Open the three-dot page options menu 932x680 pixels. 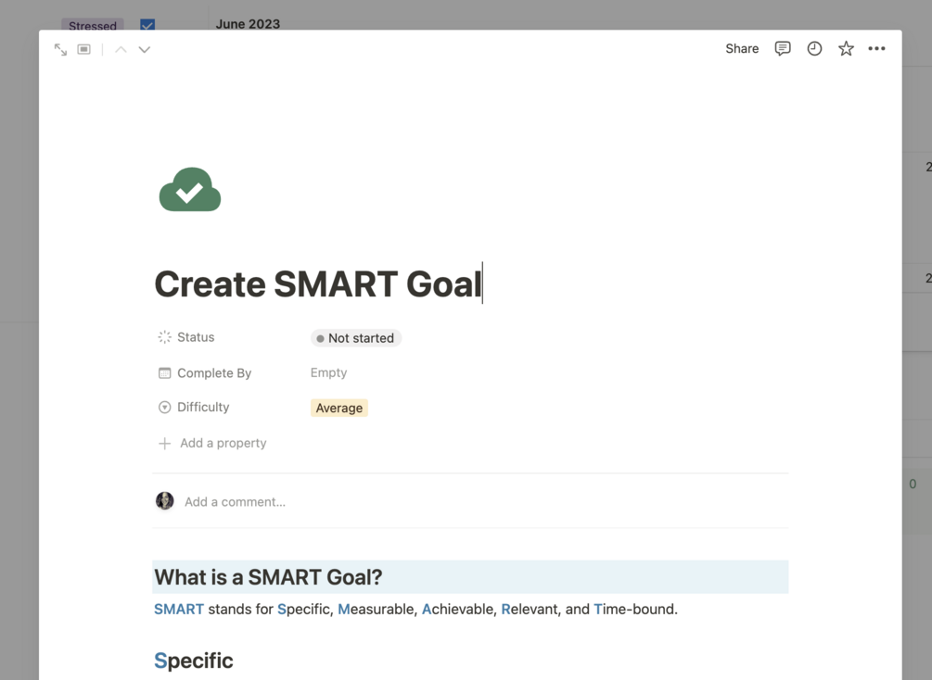click(x=876, y=48)
